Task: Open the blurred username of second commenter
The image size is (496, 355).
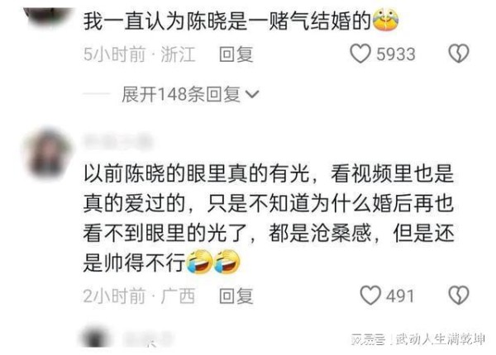Action: pos(117,141)
